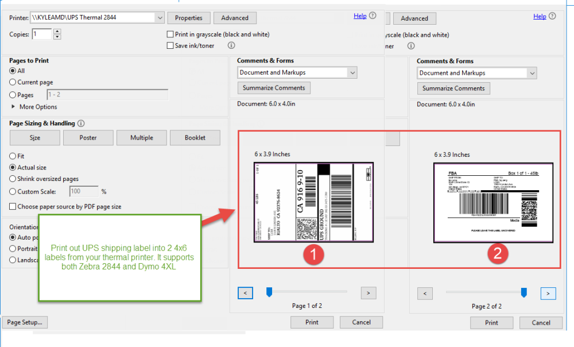Click help icon beside right dialog's Help link

click(552, 16)
